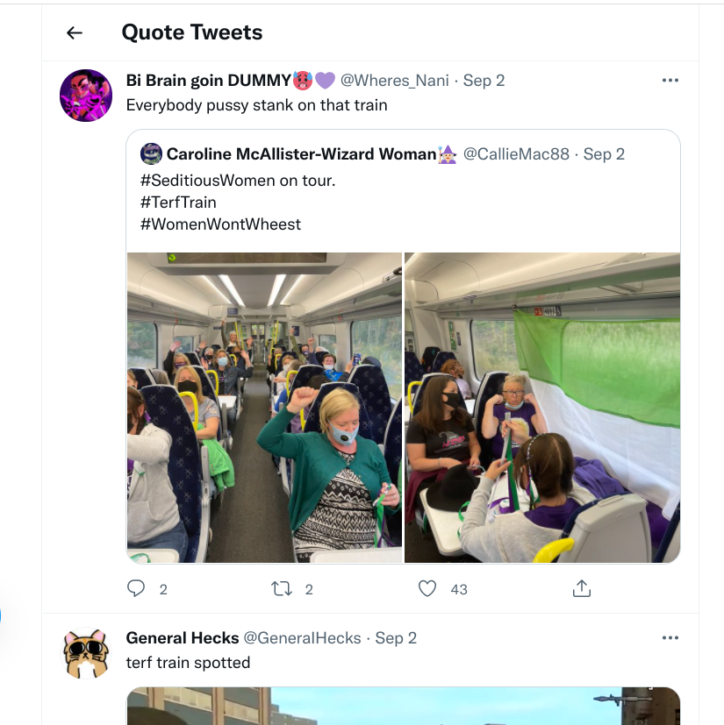
Task: Open more options for General Hecks' tweet
Action: (x=670, y=638)
